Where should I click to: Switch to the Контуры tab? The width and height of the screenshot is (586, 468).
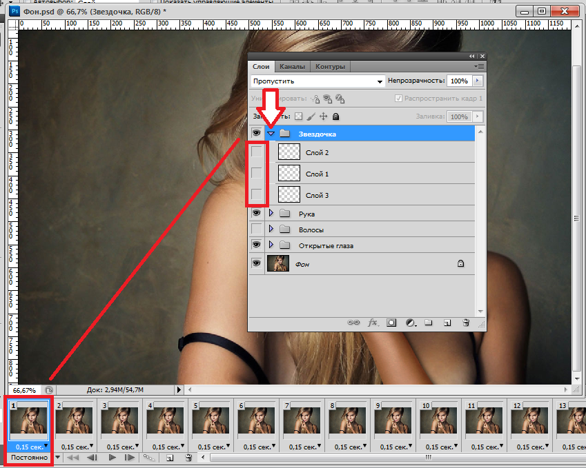(x=330, y=66)
